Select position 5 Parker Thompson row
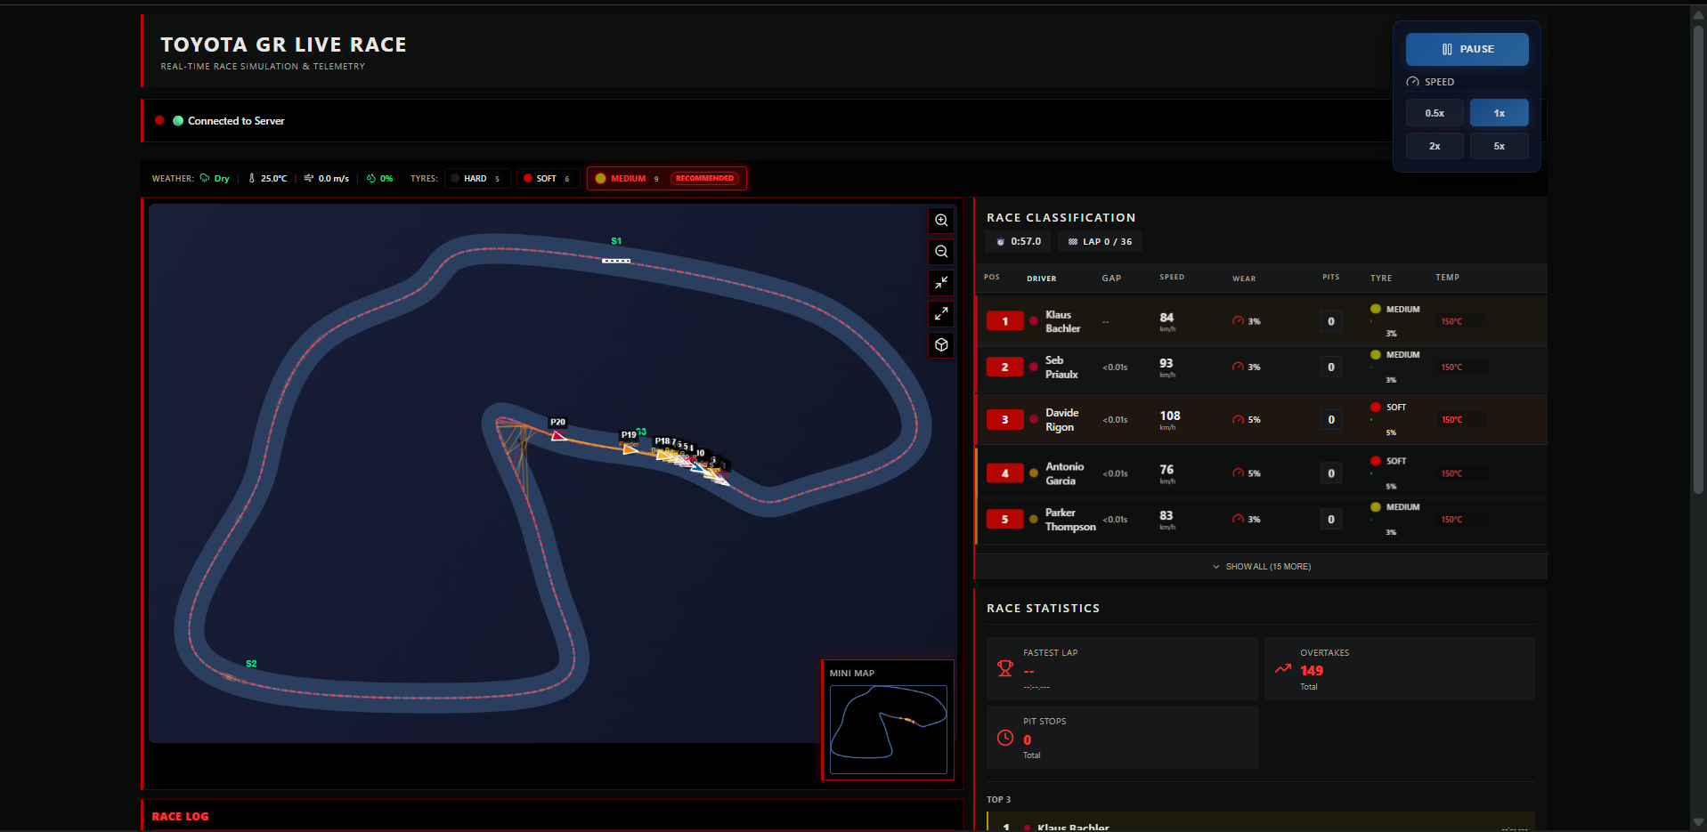The image size is (1707, 832). [1262, 520]
